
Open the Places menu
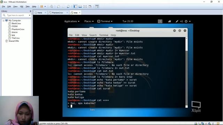click(x=89, y=21)
